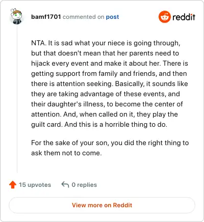The height and width of the screenshot is (222, 204).
Task: Click the orange upvote arrow icon
Action: coord(13,185)
